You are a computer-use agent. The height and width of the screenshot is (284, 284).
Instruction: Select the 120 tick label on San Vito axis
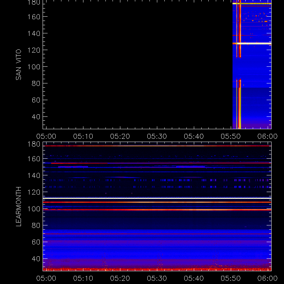coord(34,50)
